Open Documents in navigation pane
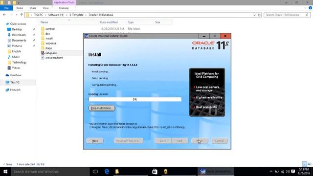This screenshot has height=176, width=313. tap(19, 40)
